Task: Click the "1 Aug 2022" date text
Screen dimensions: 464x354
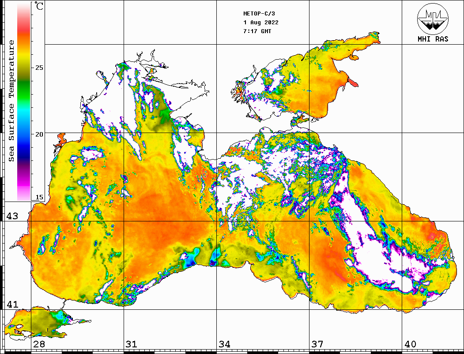Action: tap(261, 23)
